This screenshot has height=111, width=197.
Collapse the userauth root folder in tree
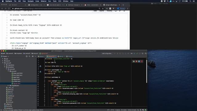tap(3, 63)
